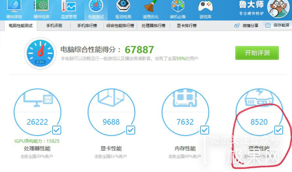Switch to 显卡排行榜 tab
The width and height of the screenshot is (292, 172).
coord(187,25)
